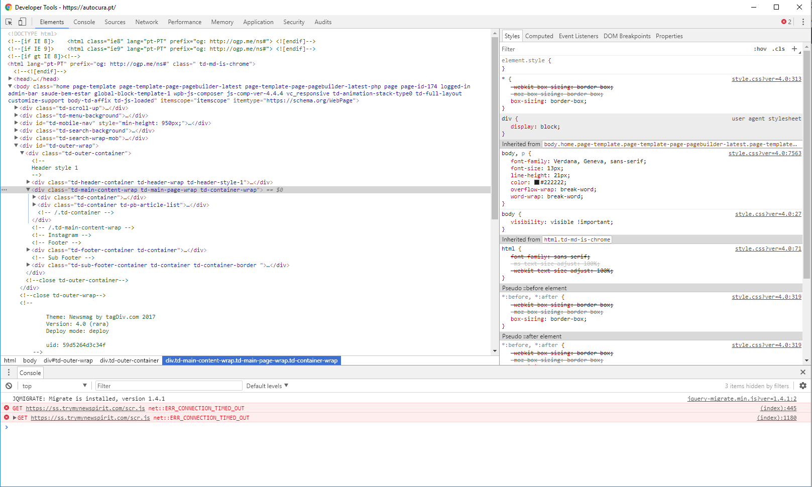Image resolution: width=812 pixels, height=487 pixels.
Task: Go to the Memory tab
Action: pyautogui.click(x=222, y=22)
